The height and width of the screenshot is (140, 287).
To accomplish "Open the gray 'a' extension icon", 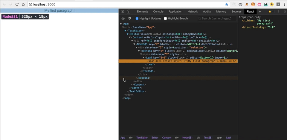I will click(x=278, y=4).
